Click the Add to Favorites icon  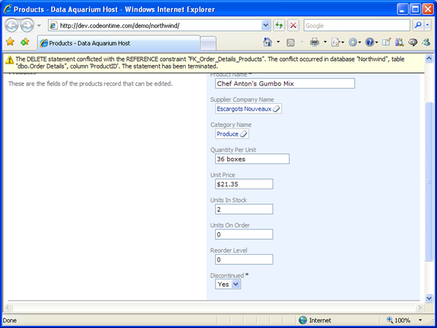[x=25, y=42]
